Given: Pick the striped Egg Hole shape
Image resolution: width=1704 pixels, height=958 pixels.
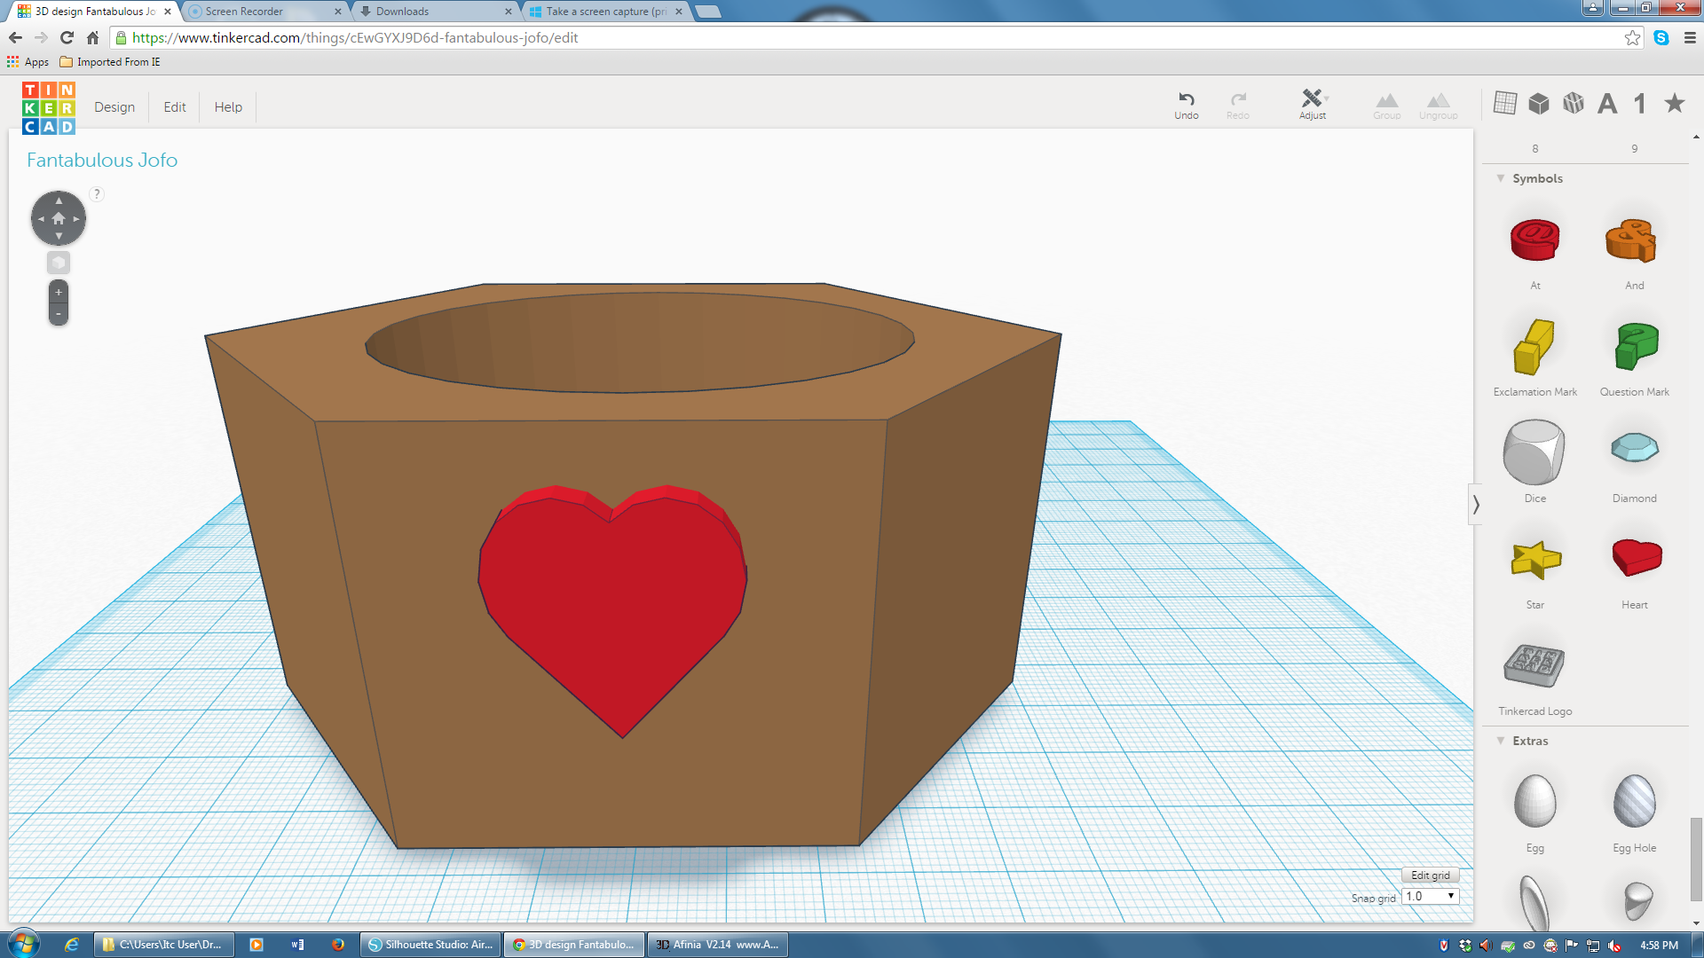Looking at the screenshot, I should 1634,801.
